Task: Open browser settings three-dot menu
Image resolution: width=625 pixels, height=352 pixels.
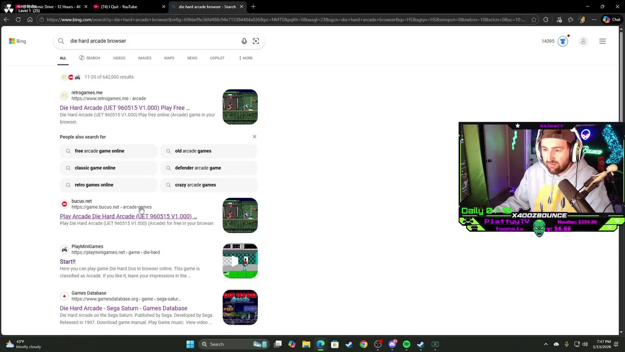Action: (x=594, y=20)
